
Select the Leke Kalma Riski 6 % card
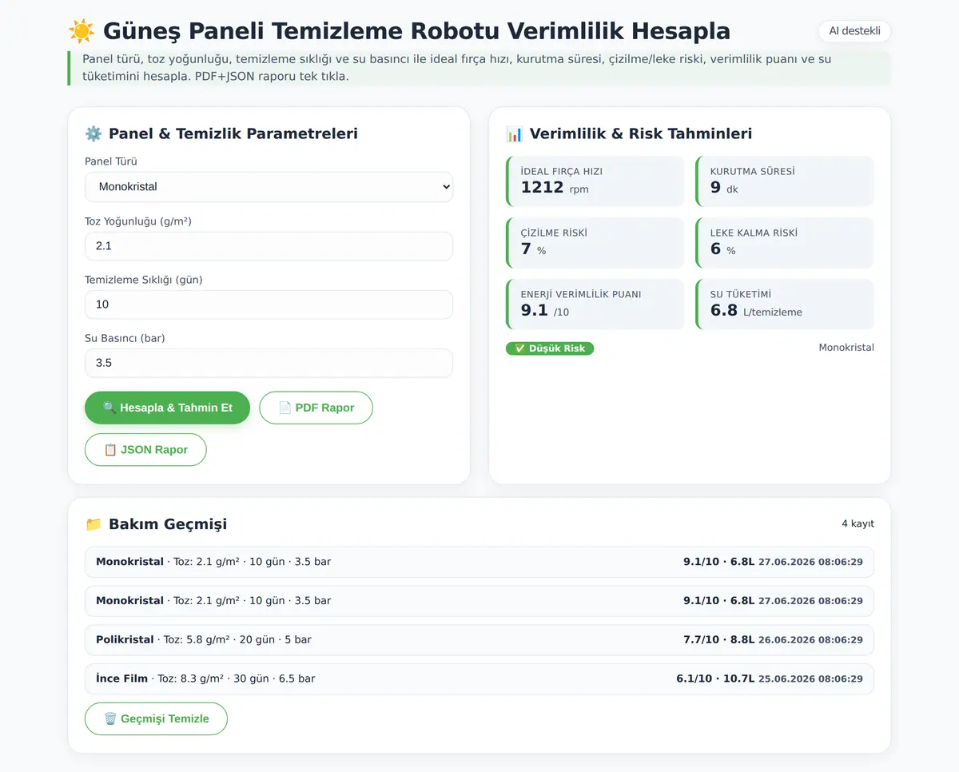(785, 243)
